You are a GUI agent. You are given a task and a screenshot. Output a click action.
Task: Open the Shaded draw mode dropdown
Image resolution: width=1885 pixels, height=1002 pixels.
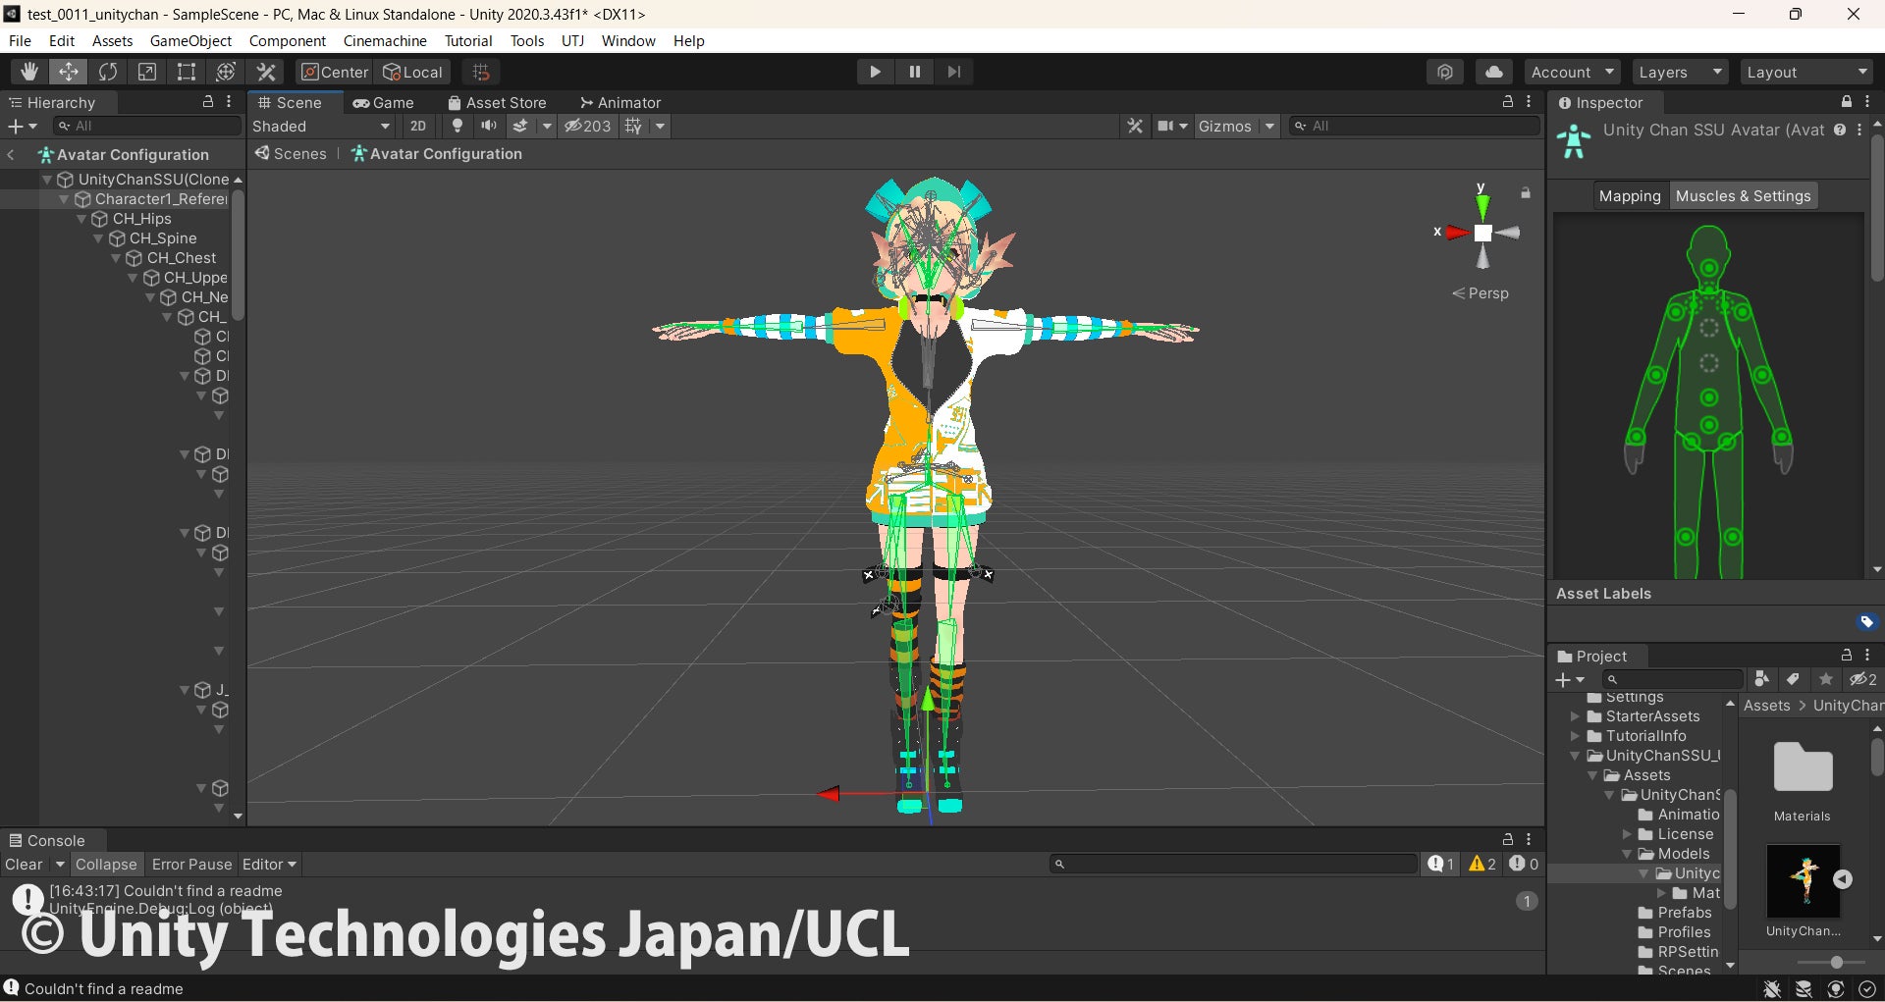[320, 126]
